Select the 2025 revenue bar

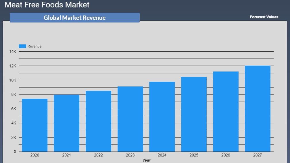pos(194,114)
